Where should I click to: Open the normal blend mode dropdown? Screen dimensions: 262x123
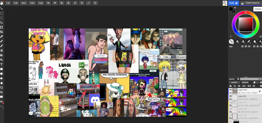point(235,82)
